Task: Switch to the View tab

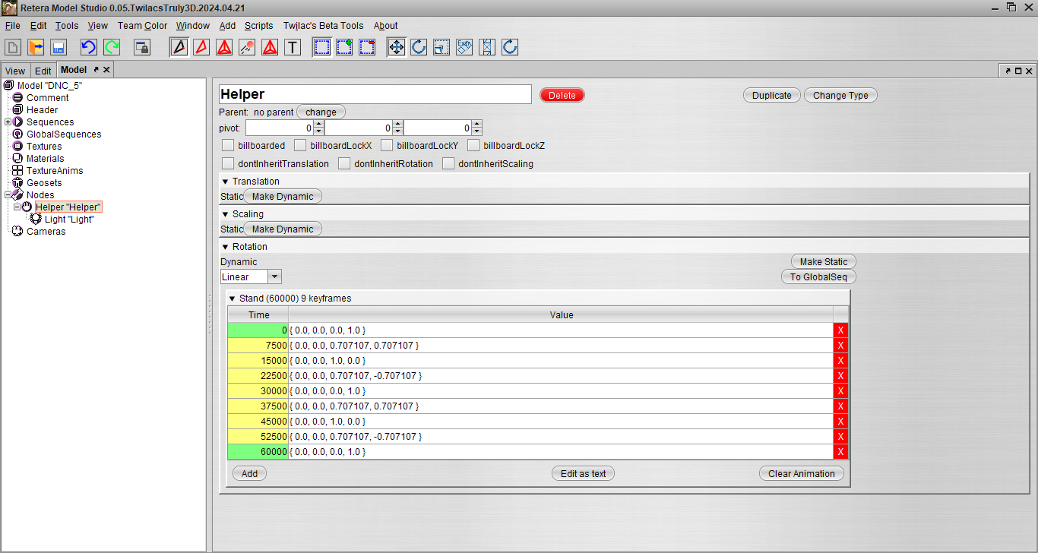Action: (x=15, y=71)
